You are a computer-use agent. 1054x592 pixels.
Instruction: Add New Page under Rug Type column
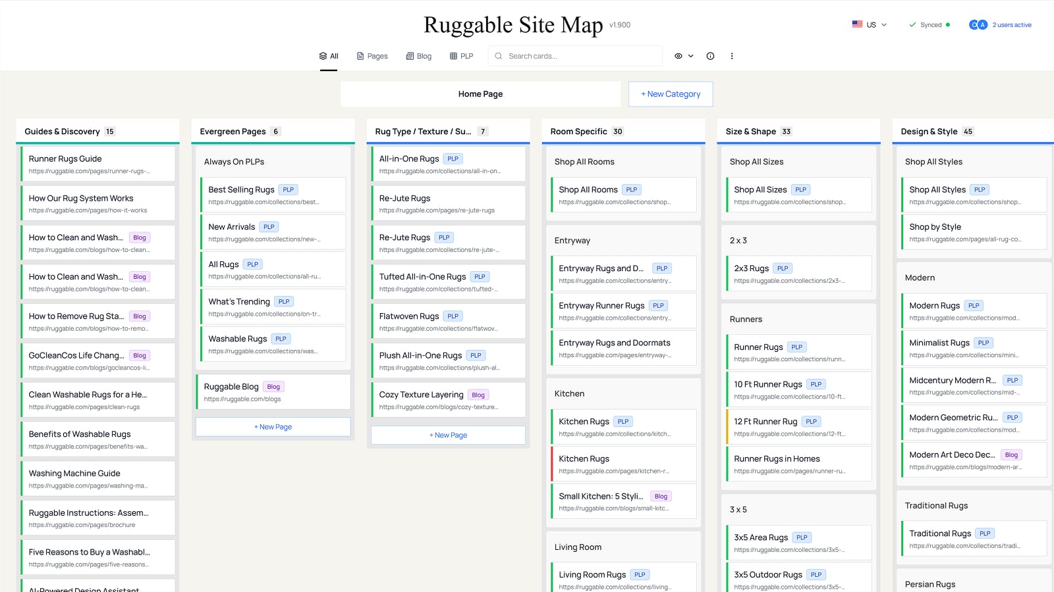(448, 435)
